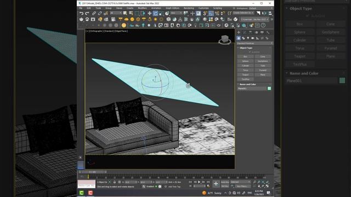Select the Helpers create category
The image size is (351, 197).
(x=257, y=38)
